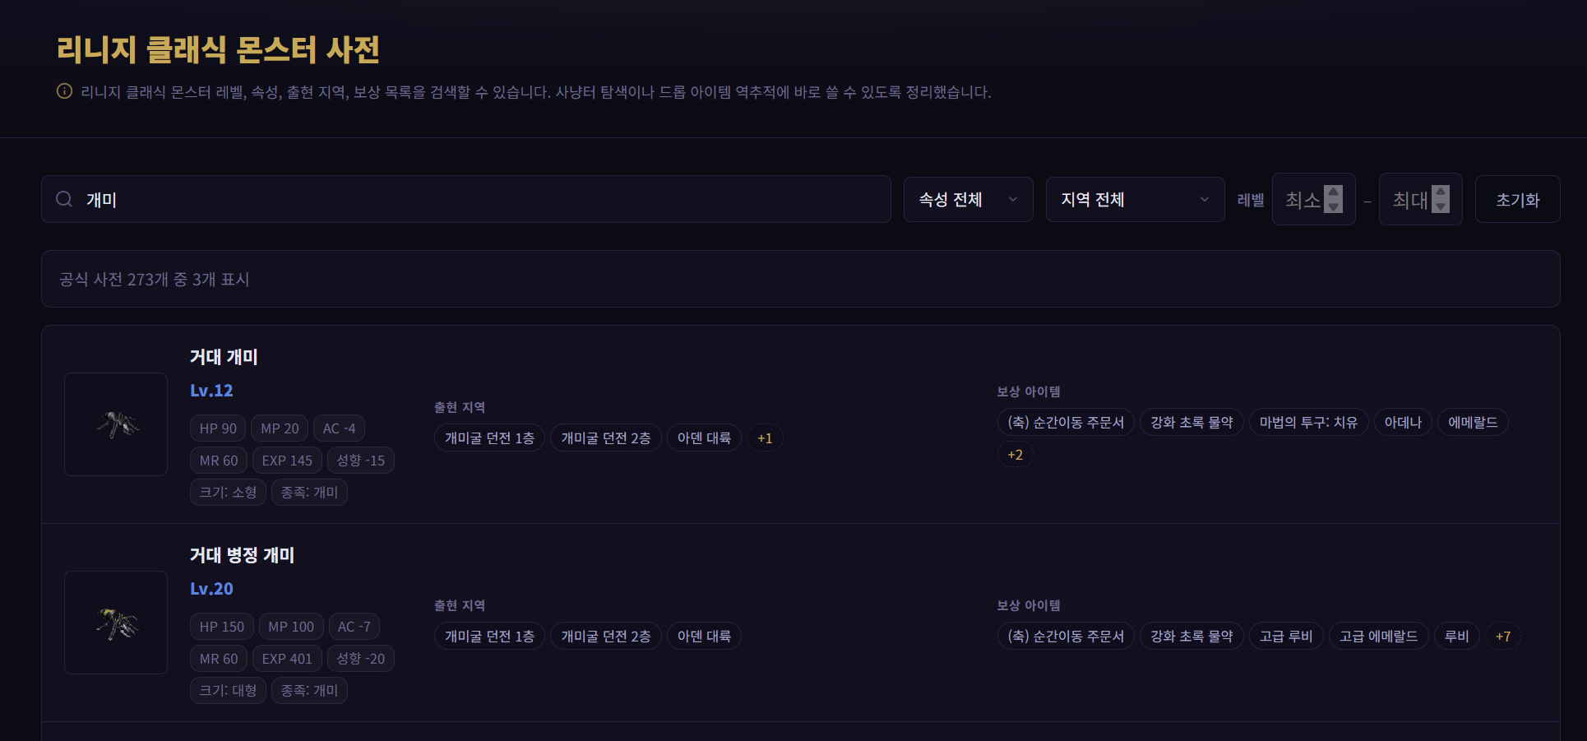Open the 속성 전체 attribute dropdown
Screen dimensions: 1587x741
click(968, 199)
